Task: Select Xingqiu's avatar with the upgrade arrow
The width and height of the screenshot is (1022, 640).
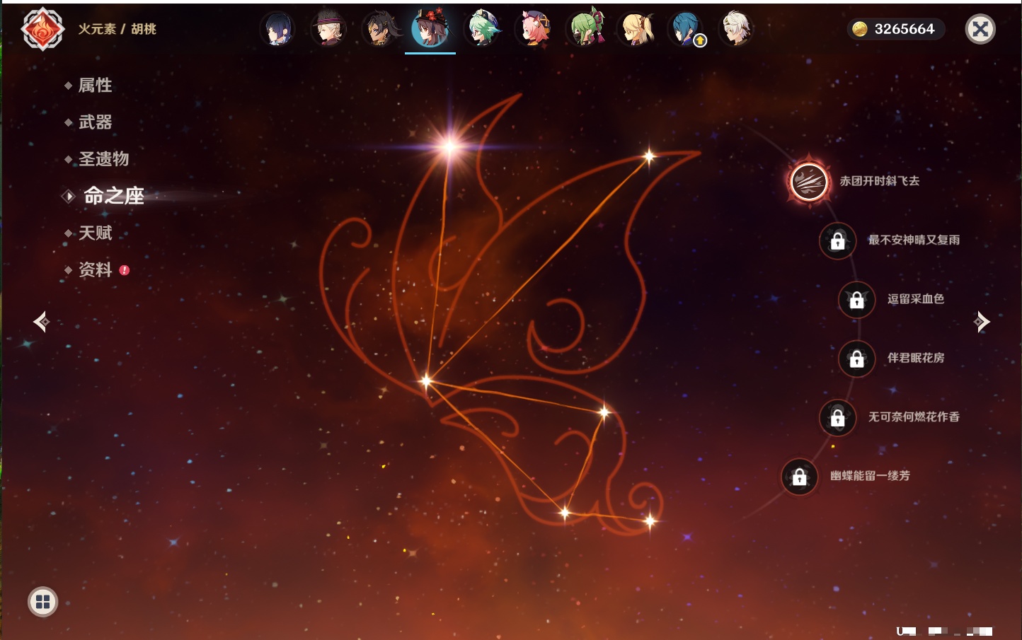Action: (x=687, y=30)
